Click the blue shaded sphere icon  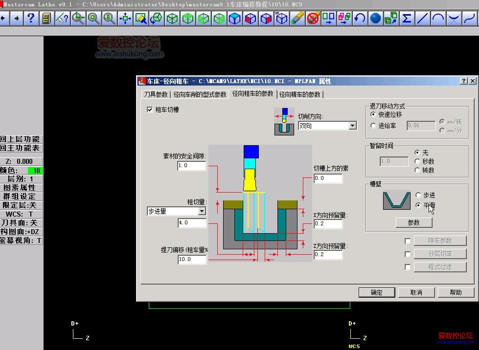(375, 19)
